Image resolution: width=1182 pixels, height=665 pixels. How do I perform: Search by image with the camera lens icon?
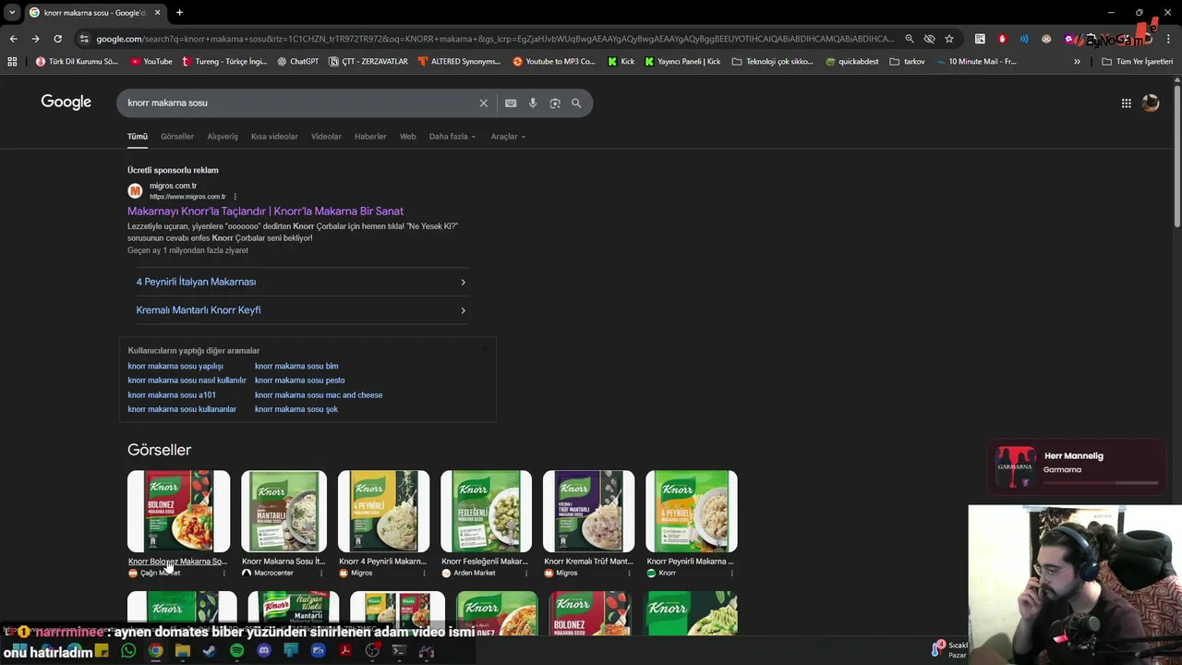pyautogui.click(x=555, y=103)
